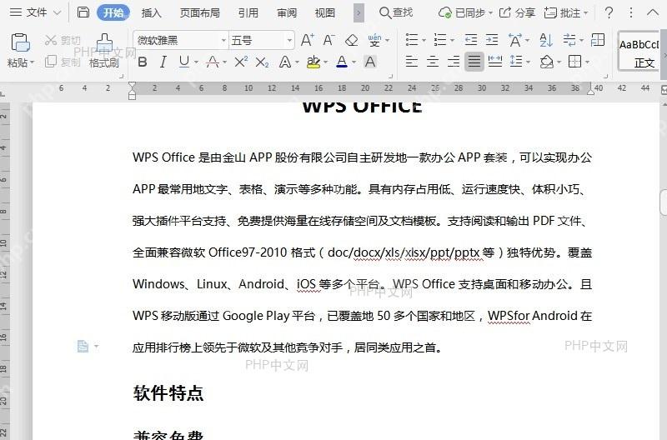Align text left
The image size is (667, 440).
(411, 62)
